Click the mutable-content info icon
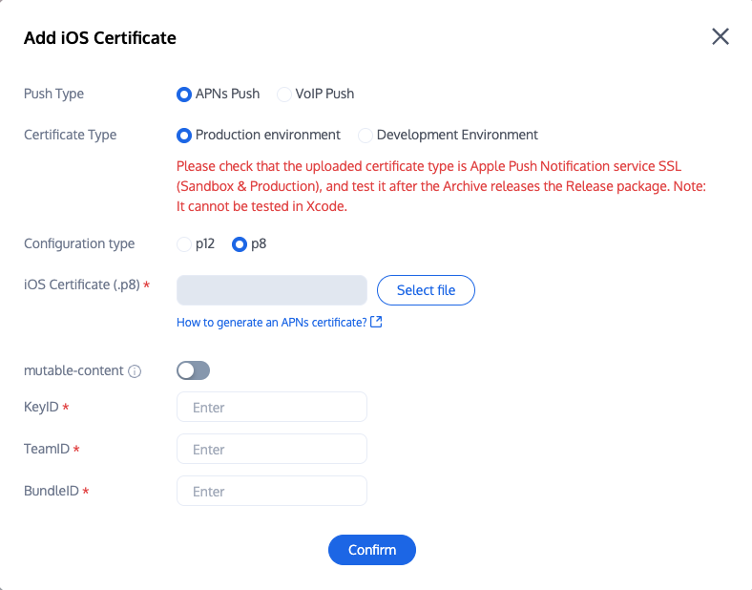 tap(135, 371)
